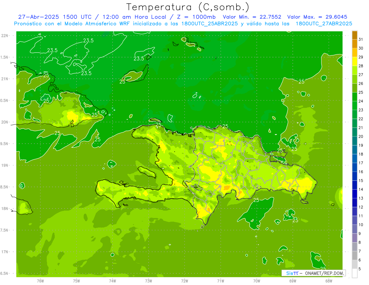Click the "27-Abr-2025 1500 UTC" date text
Image resolution: width=369 pixels, height=285 pixels.
coord(56,17)
